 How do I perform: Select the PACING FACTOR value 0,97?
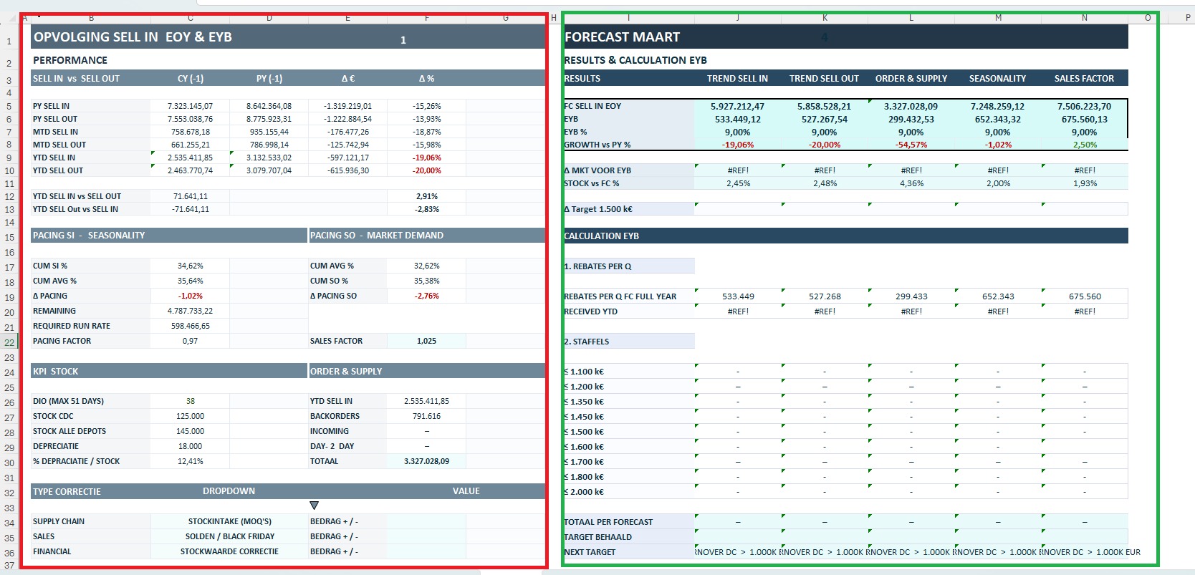coord(190,341)
